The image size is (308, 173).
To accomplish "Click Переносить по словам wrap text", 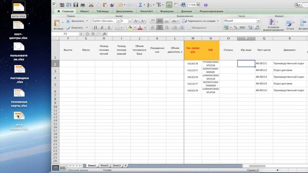I will coord(200,21).
